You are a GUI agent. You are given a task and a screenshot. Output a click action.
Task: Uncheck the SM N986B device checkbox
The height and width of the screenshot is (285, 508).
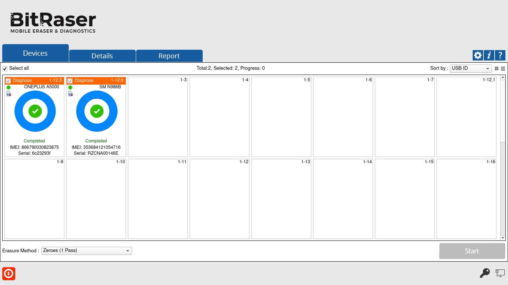pos(70,81)
